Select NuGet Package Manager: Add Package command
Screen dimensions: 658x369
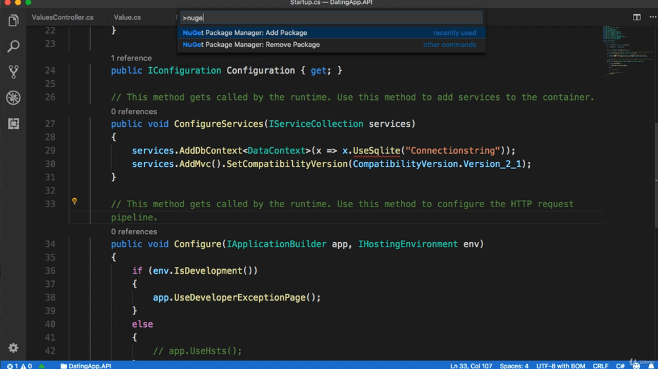332,33
